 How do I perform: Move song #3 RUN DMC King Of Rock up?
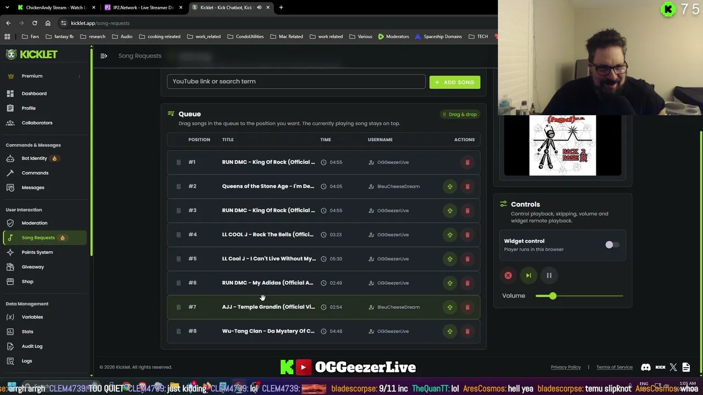450,211
